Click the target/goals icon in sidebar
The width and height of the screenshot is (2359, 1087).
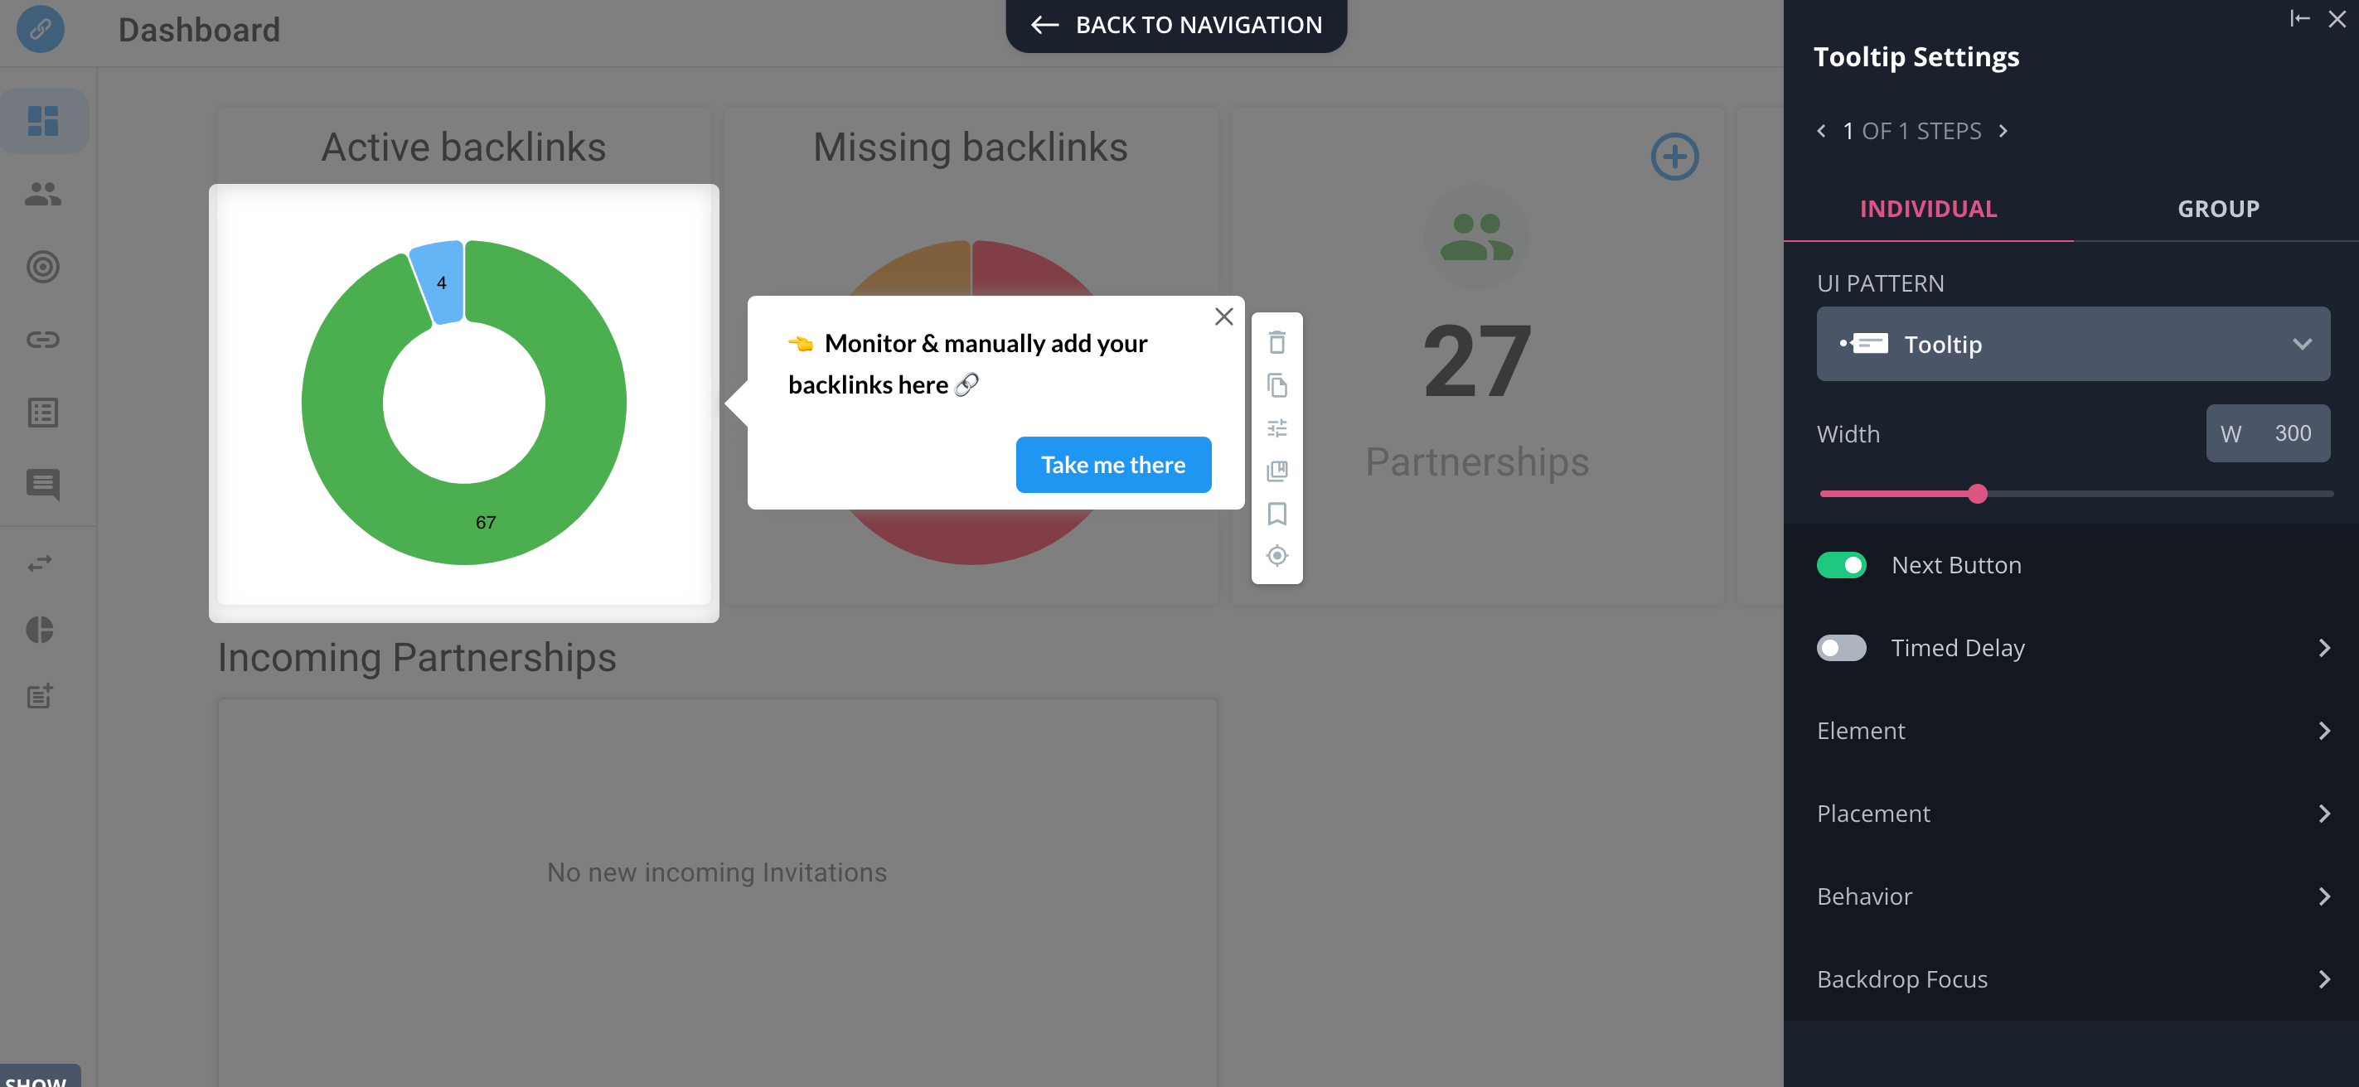click(x=42, y=266)
